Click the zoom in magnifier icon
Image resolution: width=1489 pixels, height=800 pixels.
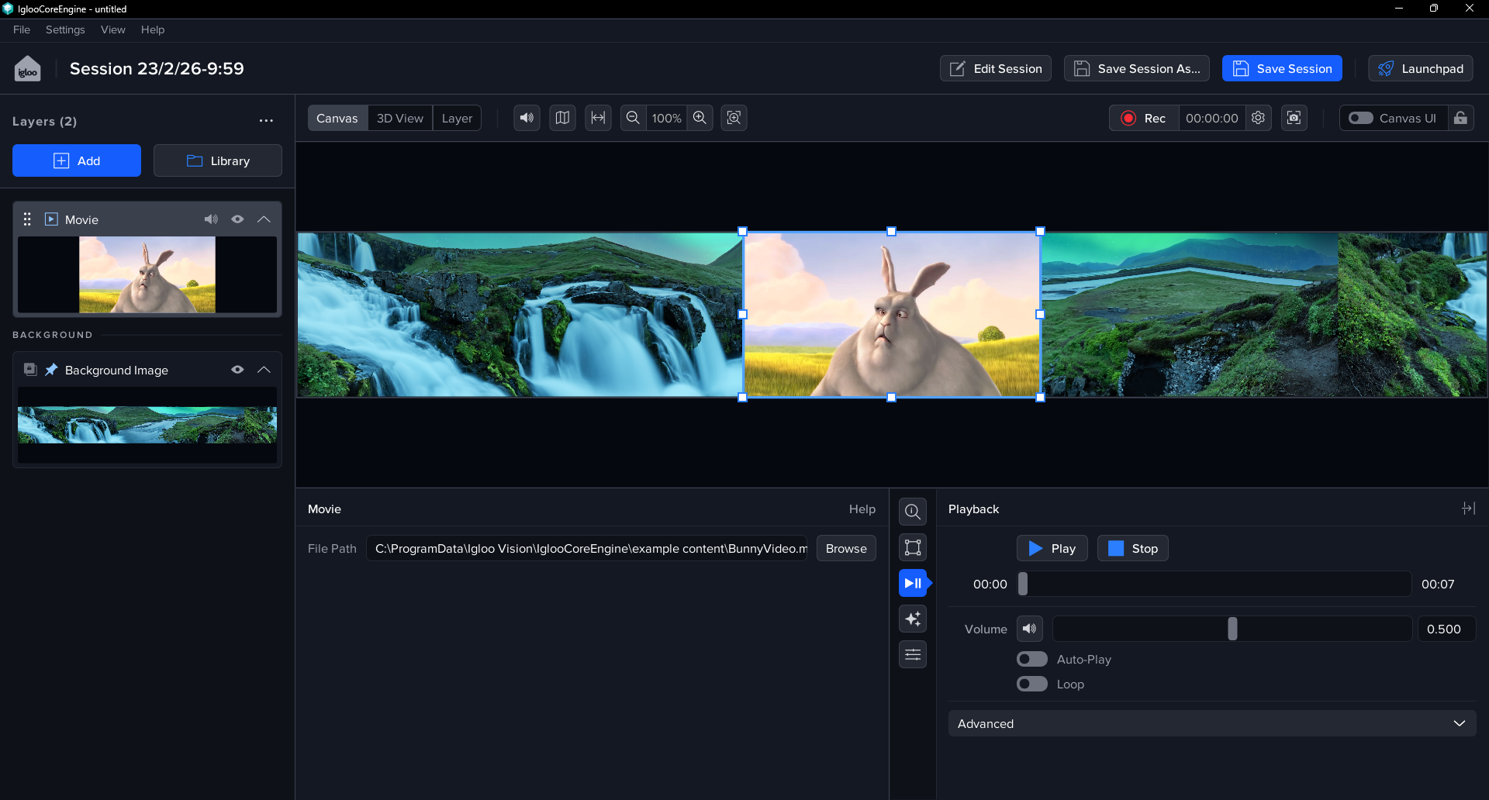point(700,118)
